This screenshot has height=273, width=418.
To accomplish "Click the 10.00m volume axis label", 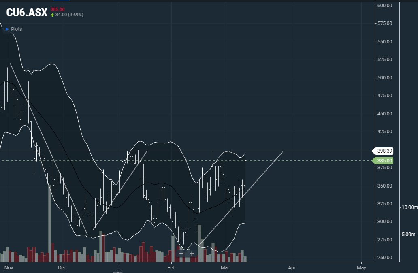I will (410, 207).
